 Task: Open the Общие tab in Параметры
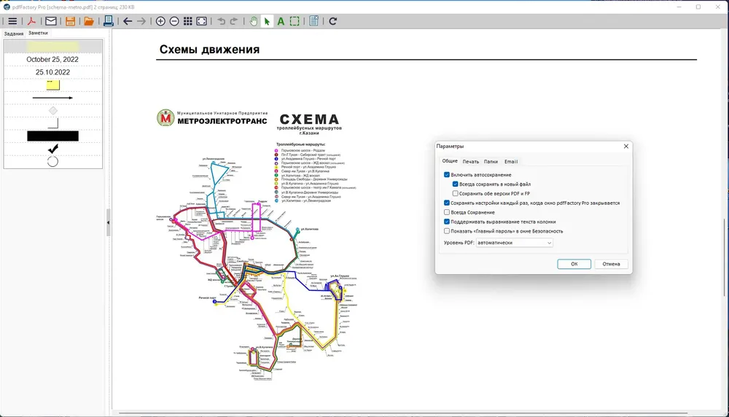[x=450, y=161]
